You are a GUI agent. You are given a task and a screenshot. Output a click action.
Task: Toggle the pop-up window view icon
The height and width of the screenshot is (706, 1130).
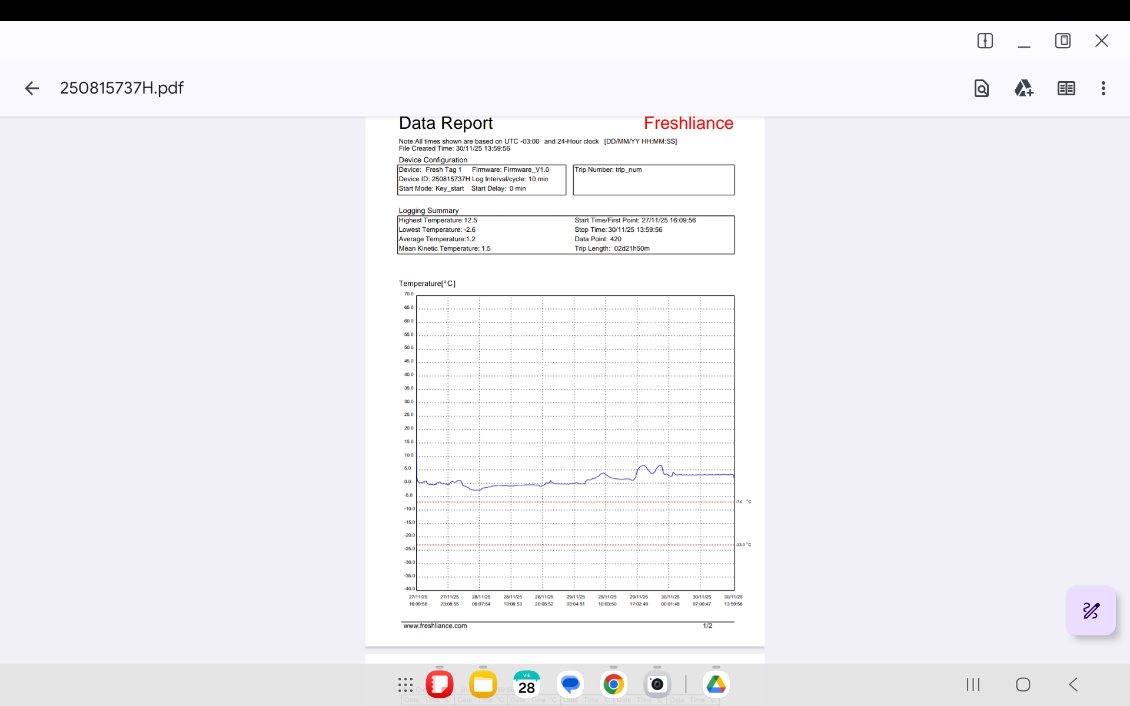click(1062, 41)
